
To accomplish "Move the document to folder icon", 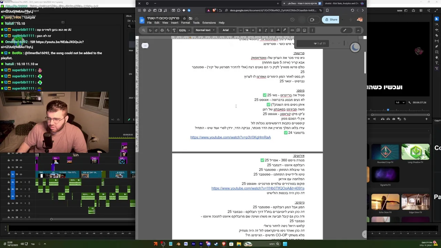I will coord(190,18).
